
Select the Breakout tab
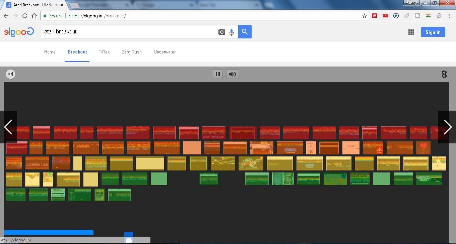tap(77, 52)
